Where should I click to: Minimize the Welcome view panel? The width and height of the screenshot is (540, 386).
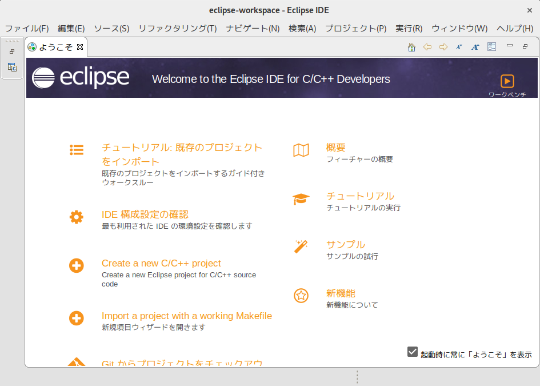point(510,46)
